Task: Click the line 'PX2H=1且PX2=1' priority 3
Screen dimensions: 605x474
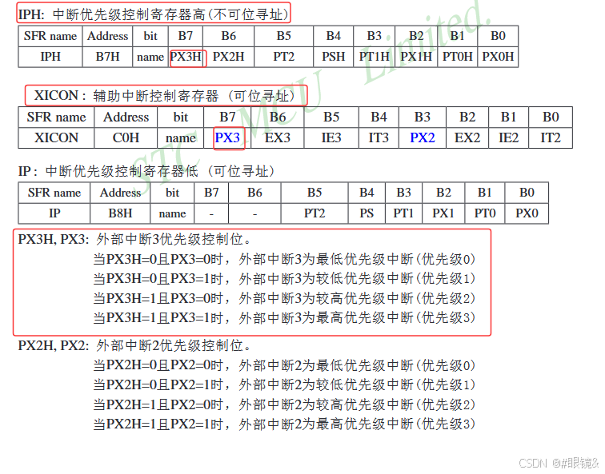Action: pyautogui.click(x=284, y=424)
